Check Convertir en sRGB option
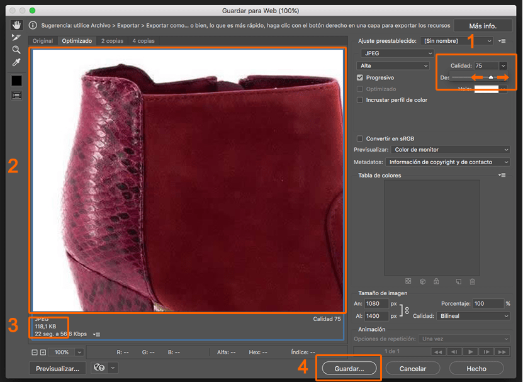Screen dimensions: 523x382 360,138
